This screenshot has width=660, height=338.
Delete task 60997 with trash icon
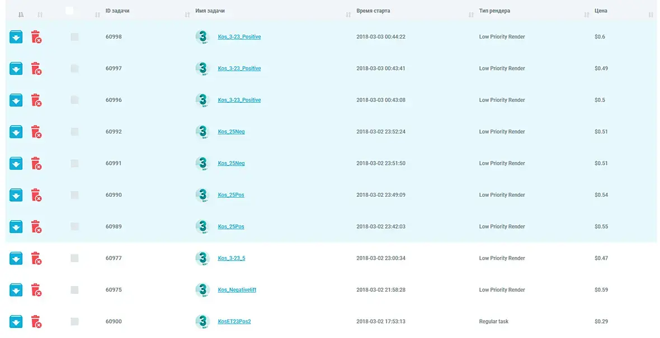pyautogui.click(x=36, y=69)
